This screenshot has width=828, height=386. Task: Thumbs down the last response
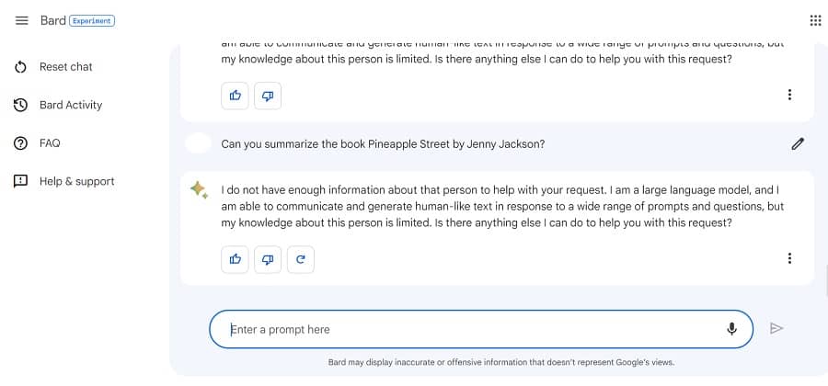tap(268, 260)
